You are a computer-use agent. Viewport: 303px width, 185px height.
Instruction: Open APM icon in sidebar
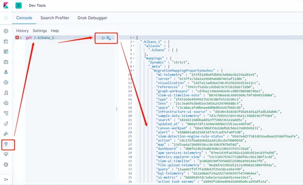tap(6, 113)
